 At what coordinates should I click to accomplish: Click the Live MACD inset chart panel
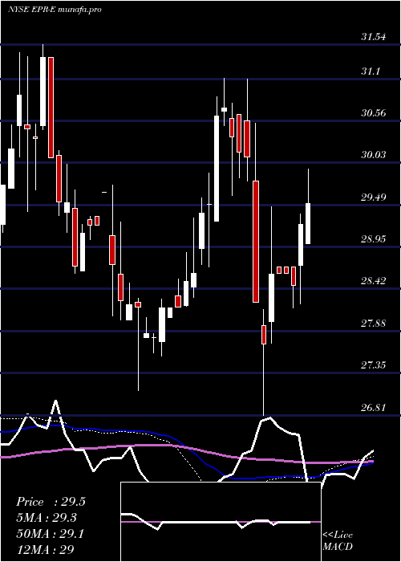221,522
